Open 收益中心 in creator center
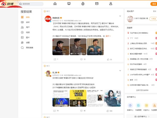Viewport: 157px width, 118px height. point(146,107)
